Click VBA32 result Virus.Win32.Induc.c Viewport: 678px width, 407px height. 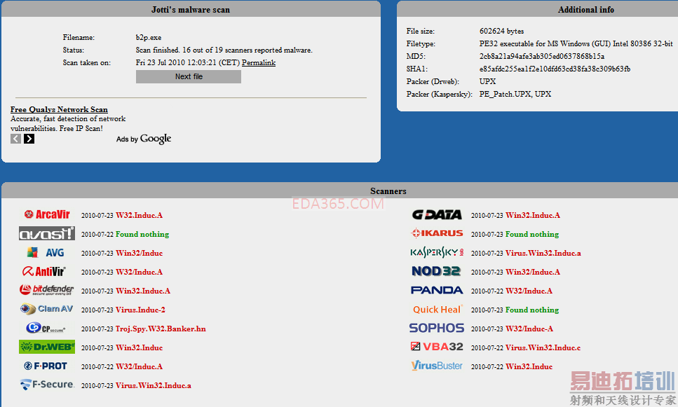(x=543, y=348)
